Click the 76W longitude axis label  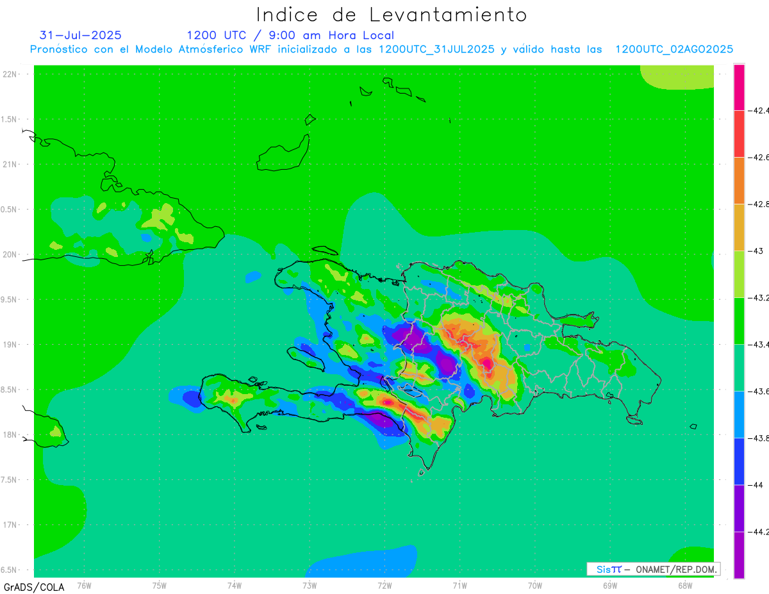pos(84,585)
